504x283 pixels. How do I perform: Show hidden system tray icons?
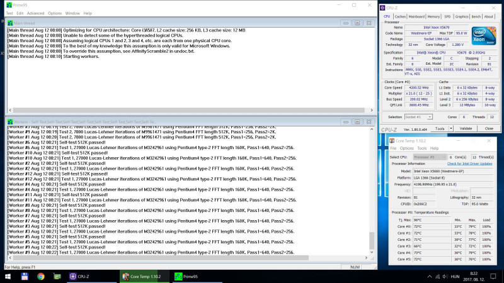(430, 277)
